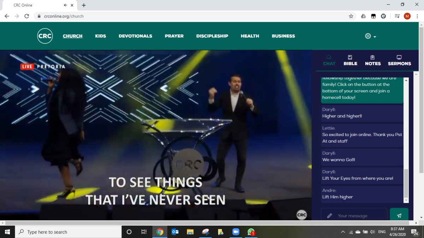Select the CHURCH tab
Viewport: 424px width, 238px height.
click(72, 36)
